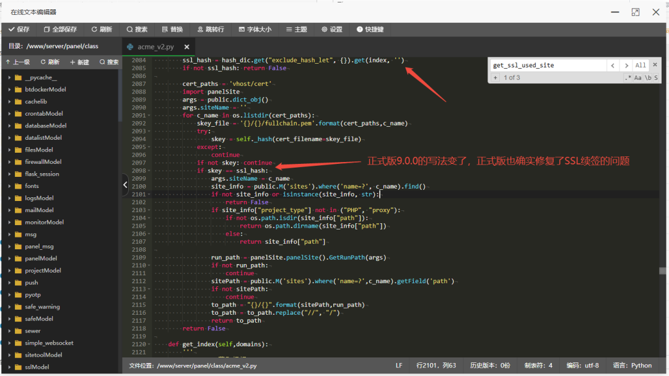Expand the databaseModel folder arrow
This screenshot has height=376, width=669.
[9, 126]
